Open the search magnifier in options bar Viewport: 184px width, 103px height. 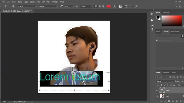tap(176, 7)
